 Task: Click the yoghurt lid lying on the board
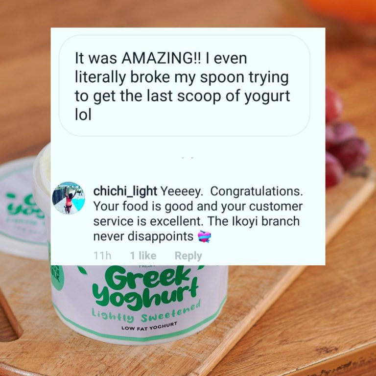[23, 208]
